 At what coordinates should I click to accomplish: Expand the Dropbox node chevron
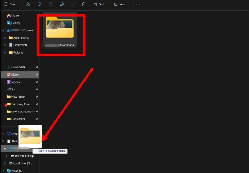coord(3,134)
